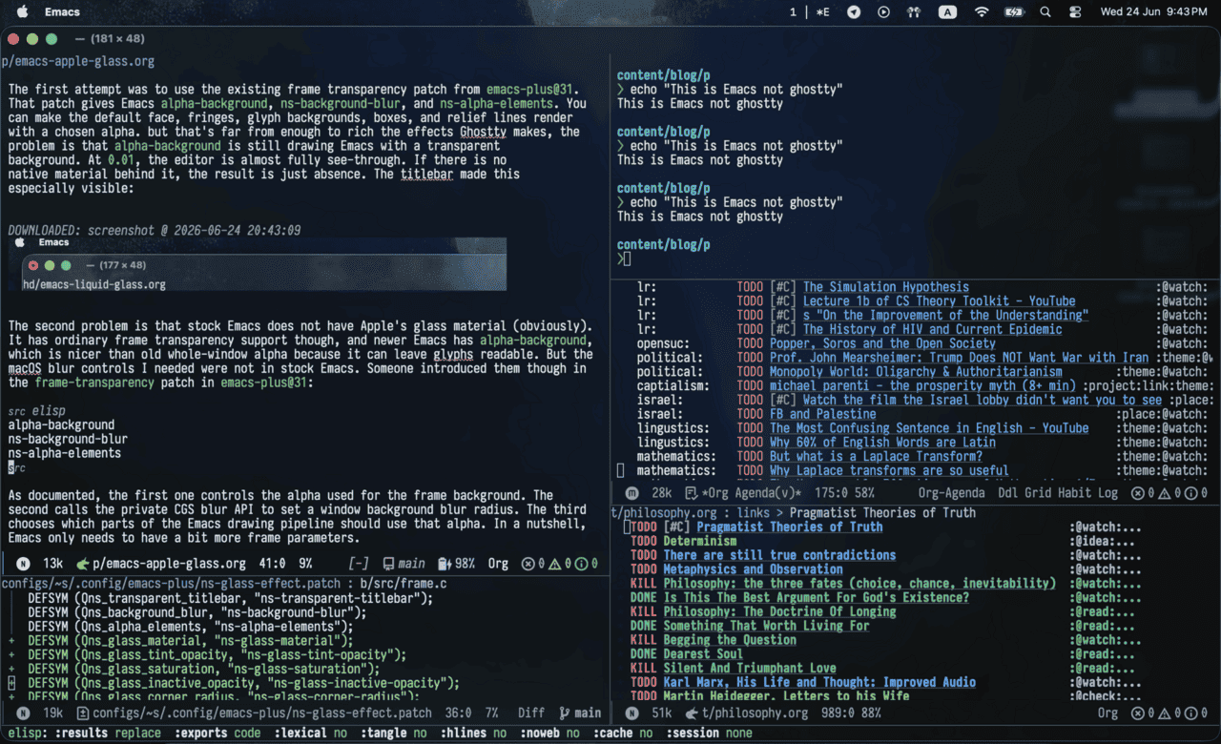The height and width of the screenshot is (744, 1221).
Task: Open Spotlight search in the menu bar
Action: (x=1045, y=12)
